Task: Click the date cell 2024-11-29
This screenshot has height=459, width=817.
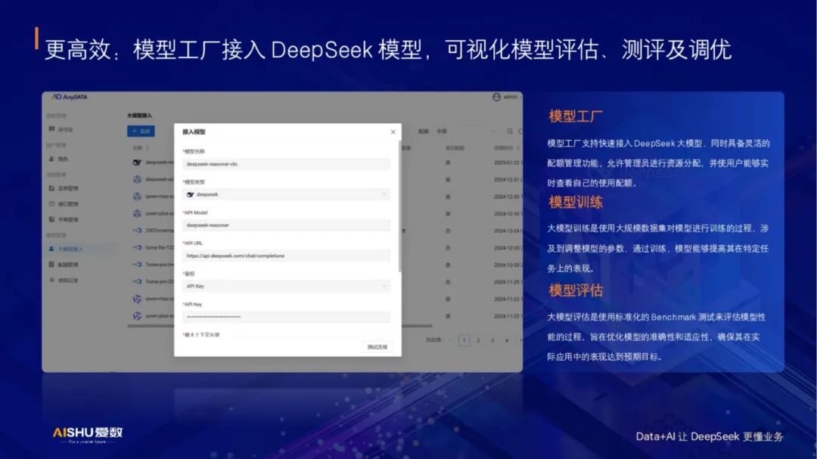Action: coord(508,282)
